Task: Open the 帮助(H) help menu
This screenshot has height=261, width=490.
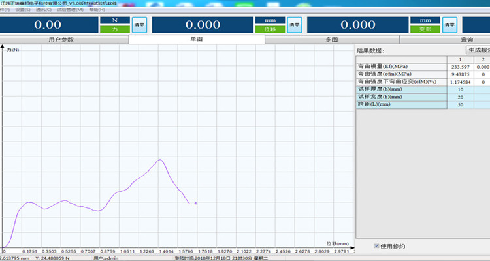Action: pos(97,10)
